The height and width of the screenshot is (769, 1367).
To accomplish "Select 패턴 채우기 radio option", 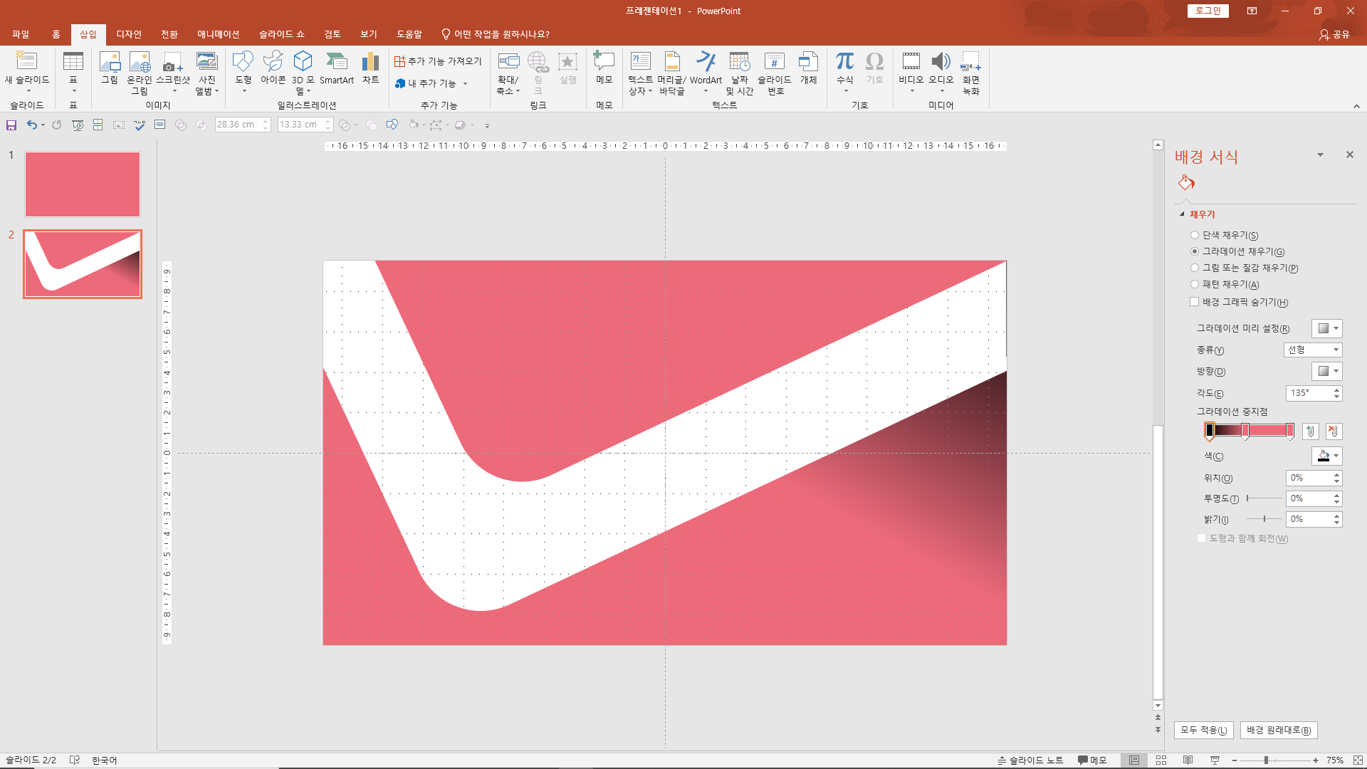I will [1195, 284].
